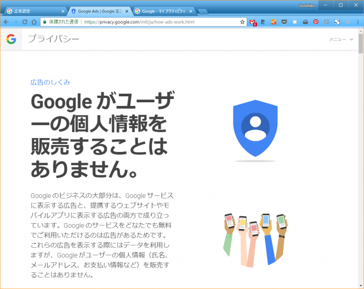Click the forward navigation arrow
Viewport: 364px width, 289px height.
pos(16,22)
